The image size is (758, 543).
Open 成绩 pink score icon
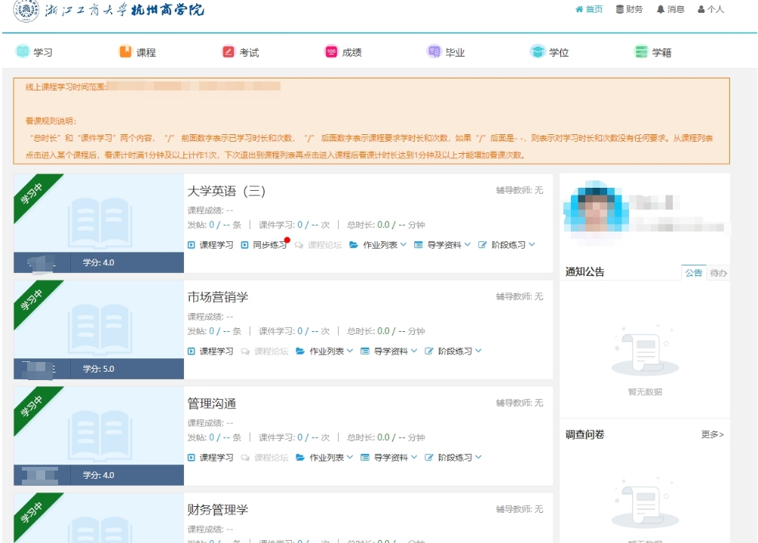tap(331, 52)
